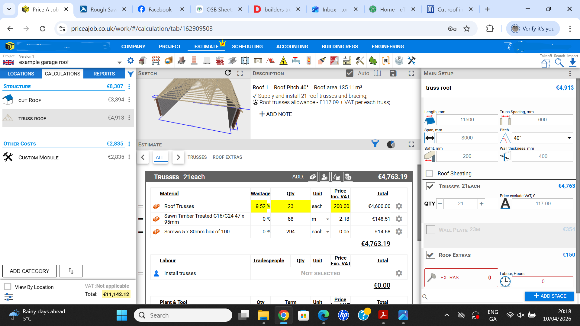Enable the Roof Sheathing checkbox
Viewport: 580px width, 326px height.
tap(429, 174)
